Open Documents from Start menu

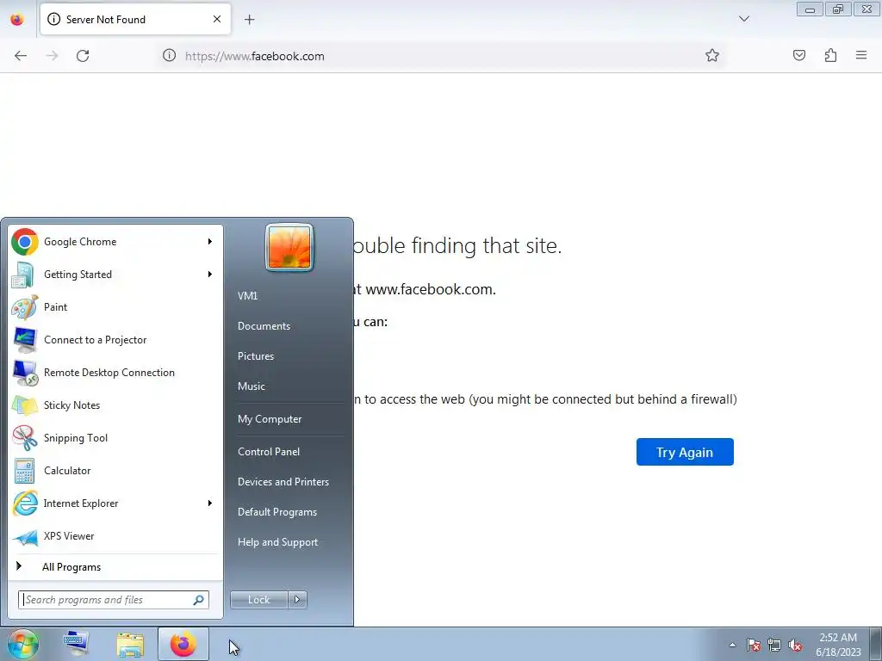tap(288, 326)
